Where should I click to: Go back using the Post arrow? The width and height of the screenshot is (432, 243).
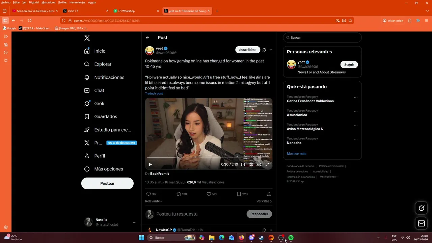pos(147,38)
